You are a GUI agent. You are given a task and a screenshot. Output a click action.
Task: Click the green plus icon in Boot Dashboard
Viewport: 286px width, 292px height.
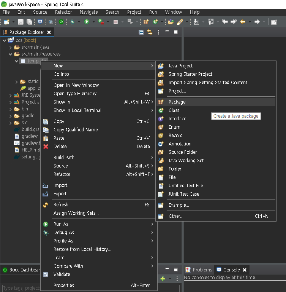163,279
